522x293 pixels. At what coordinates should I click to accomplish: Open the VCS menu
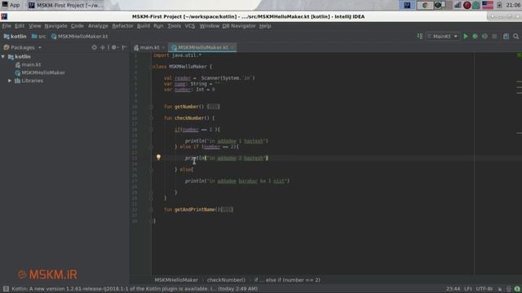190,26
